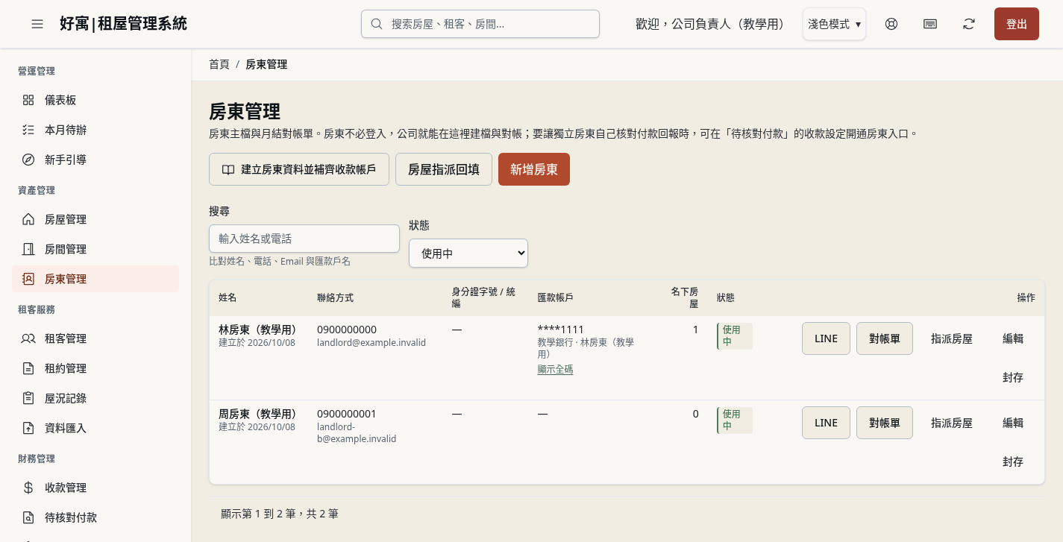Go to 租約管理 in sidebar
The width and height of the screenshot is (1063, 542).
[95, 368]
